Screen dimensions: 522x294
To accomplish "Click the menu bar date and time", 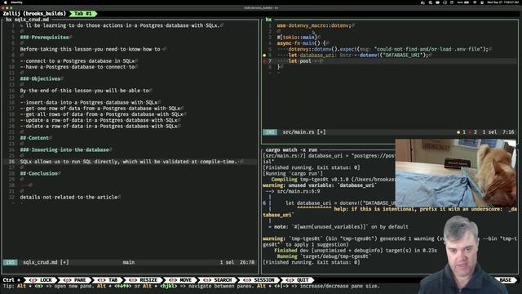I will [x=503, y=2].
